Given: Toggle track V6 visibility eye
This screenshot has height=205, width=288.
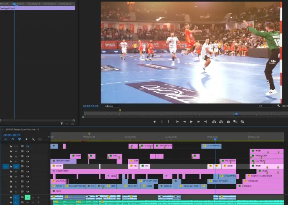Looking at the screenshot, I should click(28, 167).
